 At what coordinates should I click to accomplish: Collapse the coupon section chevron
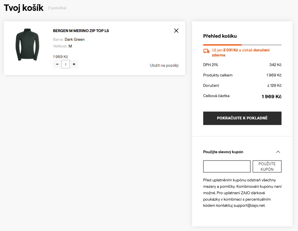pyautogui.click(x=278, y=152)
